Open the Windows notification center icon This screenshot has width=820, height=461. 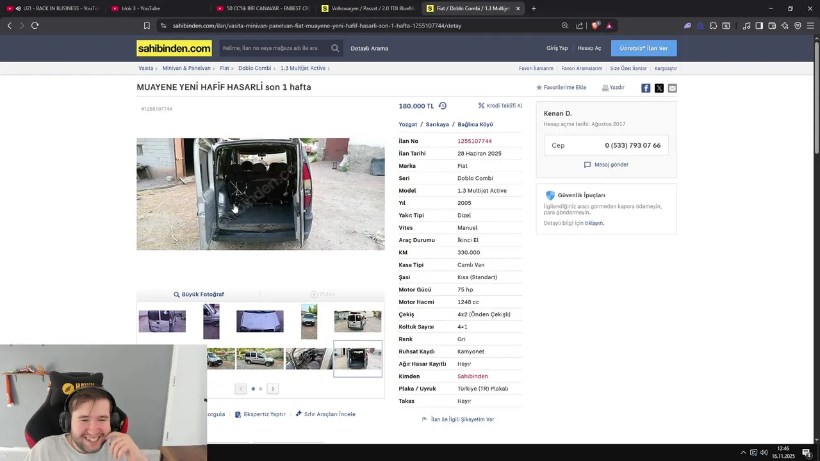(x=806, y=453)
